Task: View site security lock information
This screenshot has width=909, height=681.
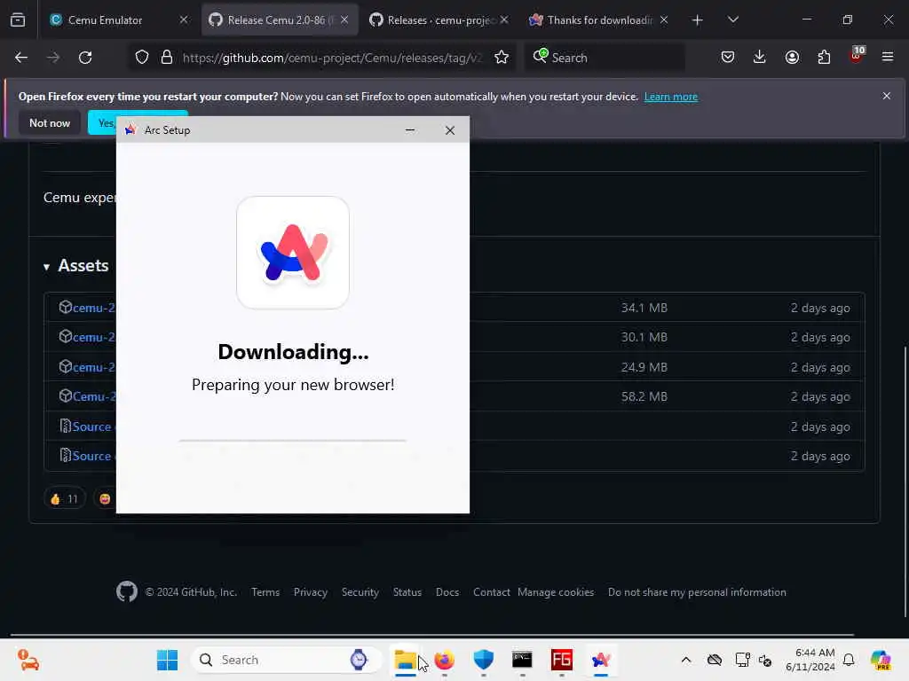Action: point(167,58)
